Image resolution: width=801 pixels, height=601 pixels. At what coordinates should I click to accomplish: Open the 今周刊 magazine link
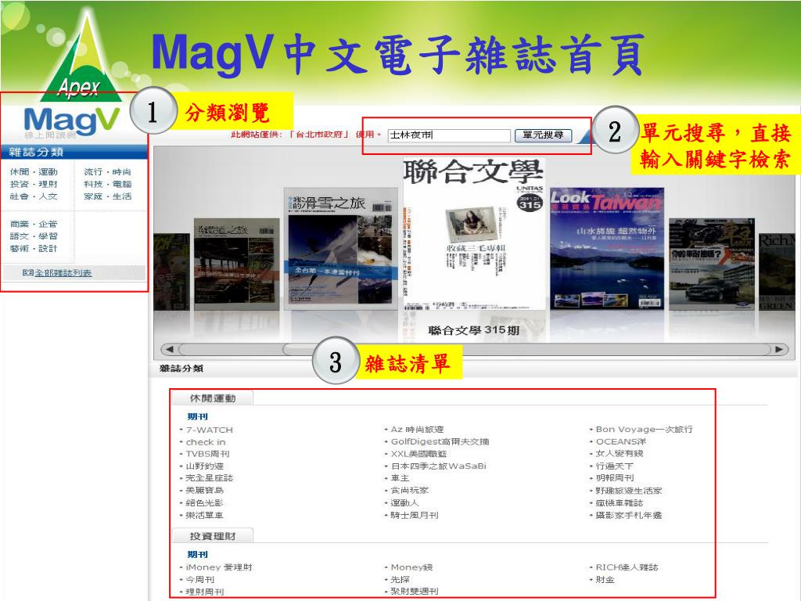click(199, 580)
